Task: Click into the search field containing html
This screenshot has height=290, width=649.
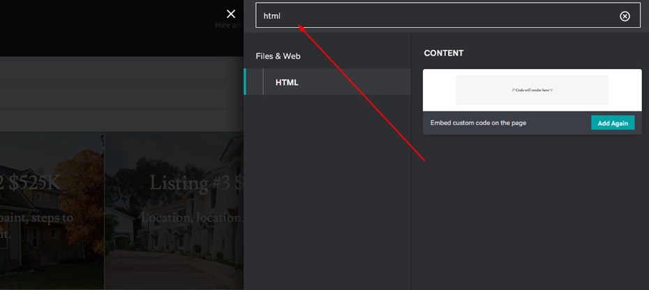Action: 448,15
